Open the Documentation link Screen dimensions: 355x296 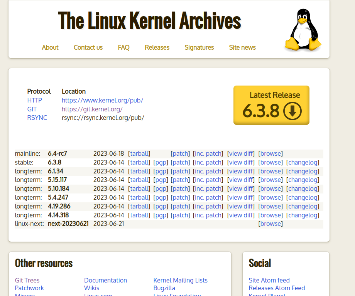pos(105,281)
